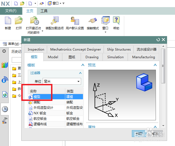
Task: Toggle 接触模式 touch mode in ribbon
Action: (93, 23)
